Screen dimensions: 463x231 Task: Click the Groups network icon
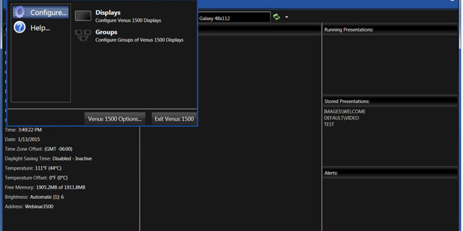(x=83, y=35)
